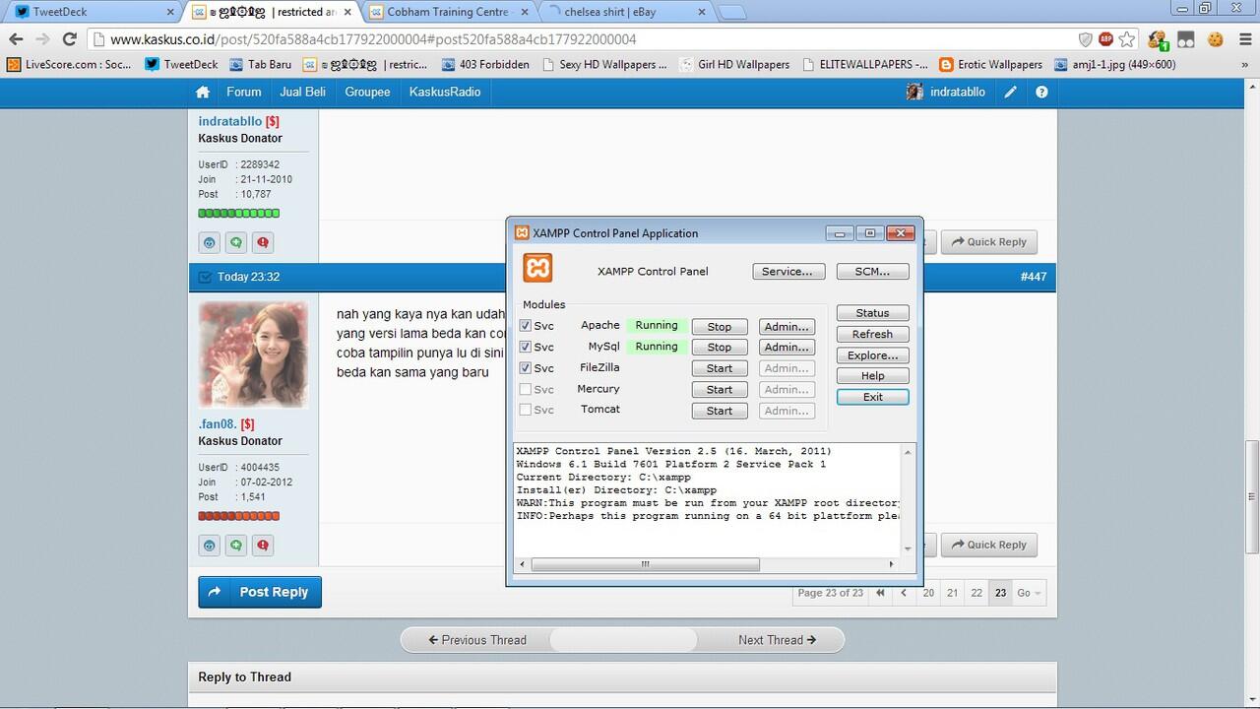The height and width of the screenshot is (709, 1260).
Task: Click Refresh in the XAMPP control panel
Action: pos(872,334)
